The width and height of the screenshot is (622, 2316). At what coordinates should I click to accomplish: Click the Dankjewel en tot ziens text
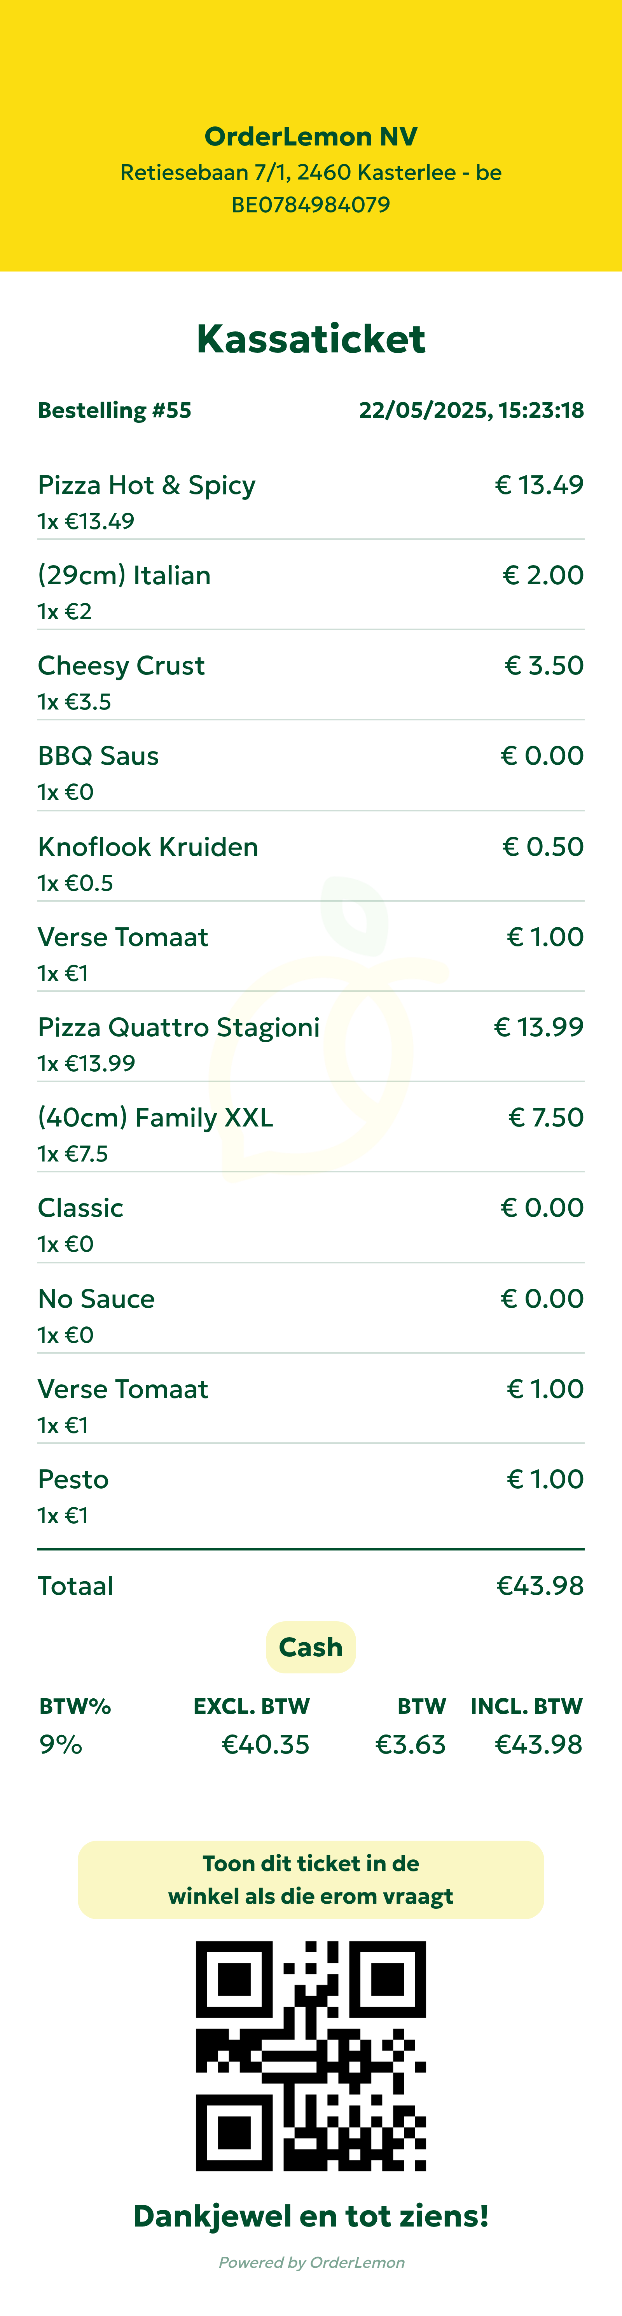pyautogui.click(x=311, y=2215)
